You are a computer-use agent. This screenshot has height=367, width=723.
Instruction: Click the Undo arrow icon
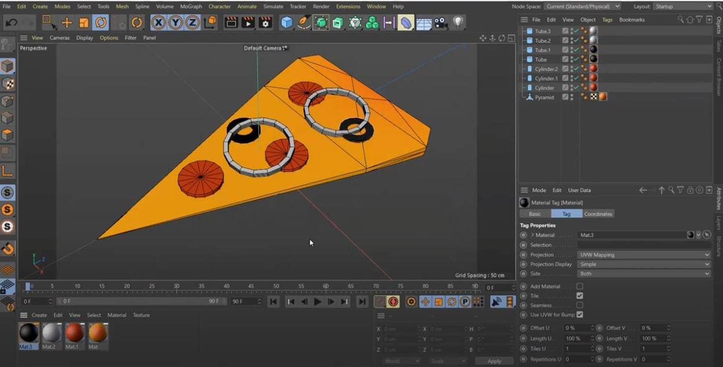(x=11, y=23)
